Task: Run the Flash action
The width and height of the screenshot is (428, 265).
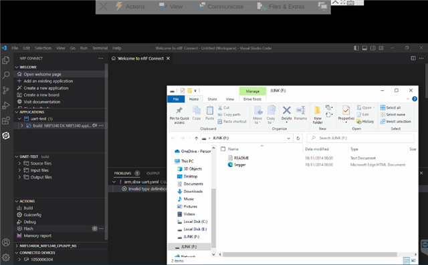Action: click(x=28, y=228)
